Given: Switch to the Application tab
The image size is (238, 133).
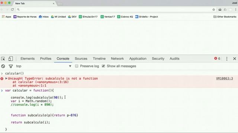Looking at the screenshot, I should [x=138, y=59].
